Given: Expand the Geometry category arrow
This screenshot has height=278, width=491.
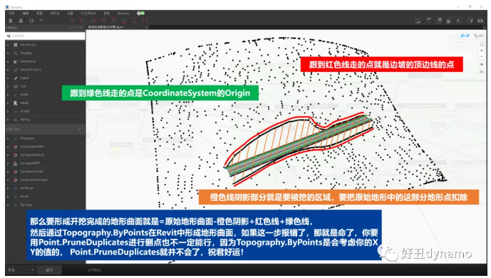Looking at the screenshot, I should [x=8, y=61].
